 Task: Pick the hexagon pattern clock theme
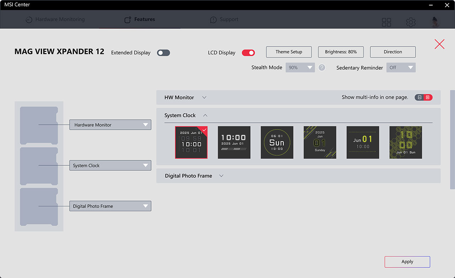tap(406, 143)
